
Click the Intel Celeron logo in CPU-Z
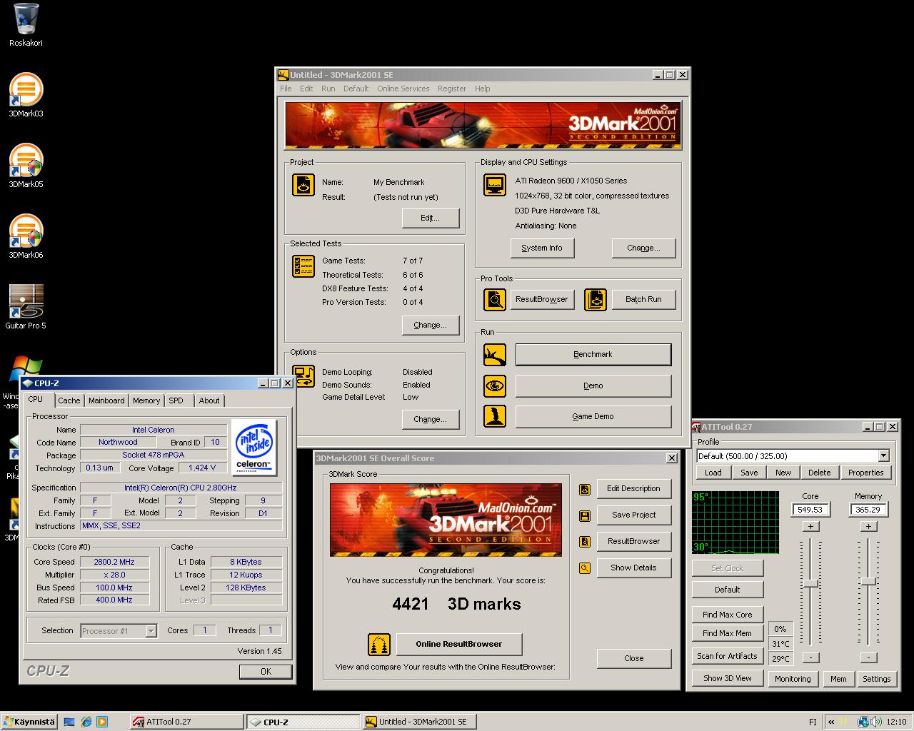[254, 448]
